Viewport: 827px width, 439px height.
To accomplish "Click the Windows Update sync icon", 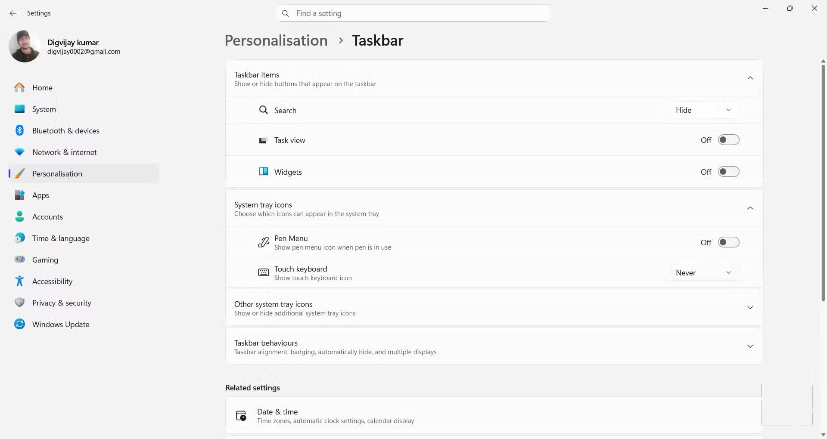I will (x=19, y=324).
